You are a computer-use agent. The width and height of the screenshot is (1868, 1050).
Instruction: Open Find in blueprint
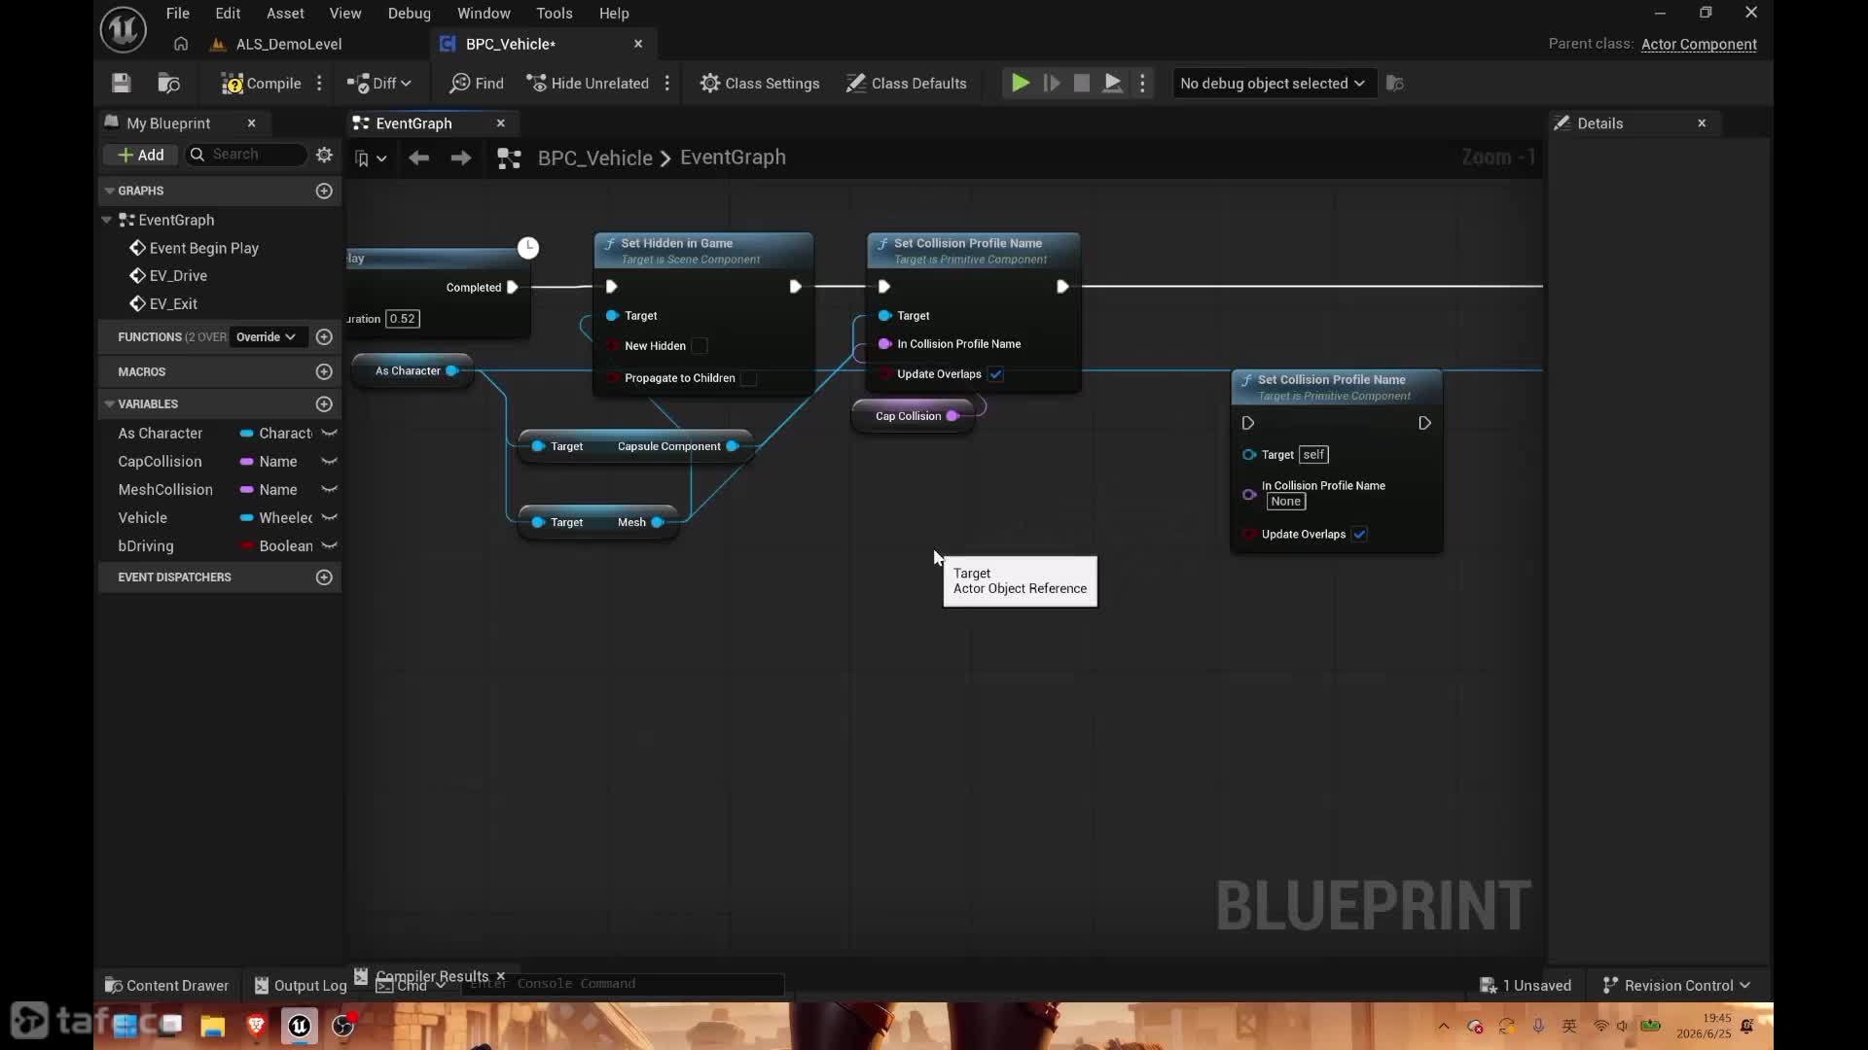[x=477, y=84]
